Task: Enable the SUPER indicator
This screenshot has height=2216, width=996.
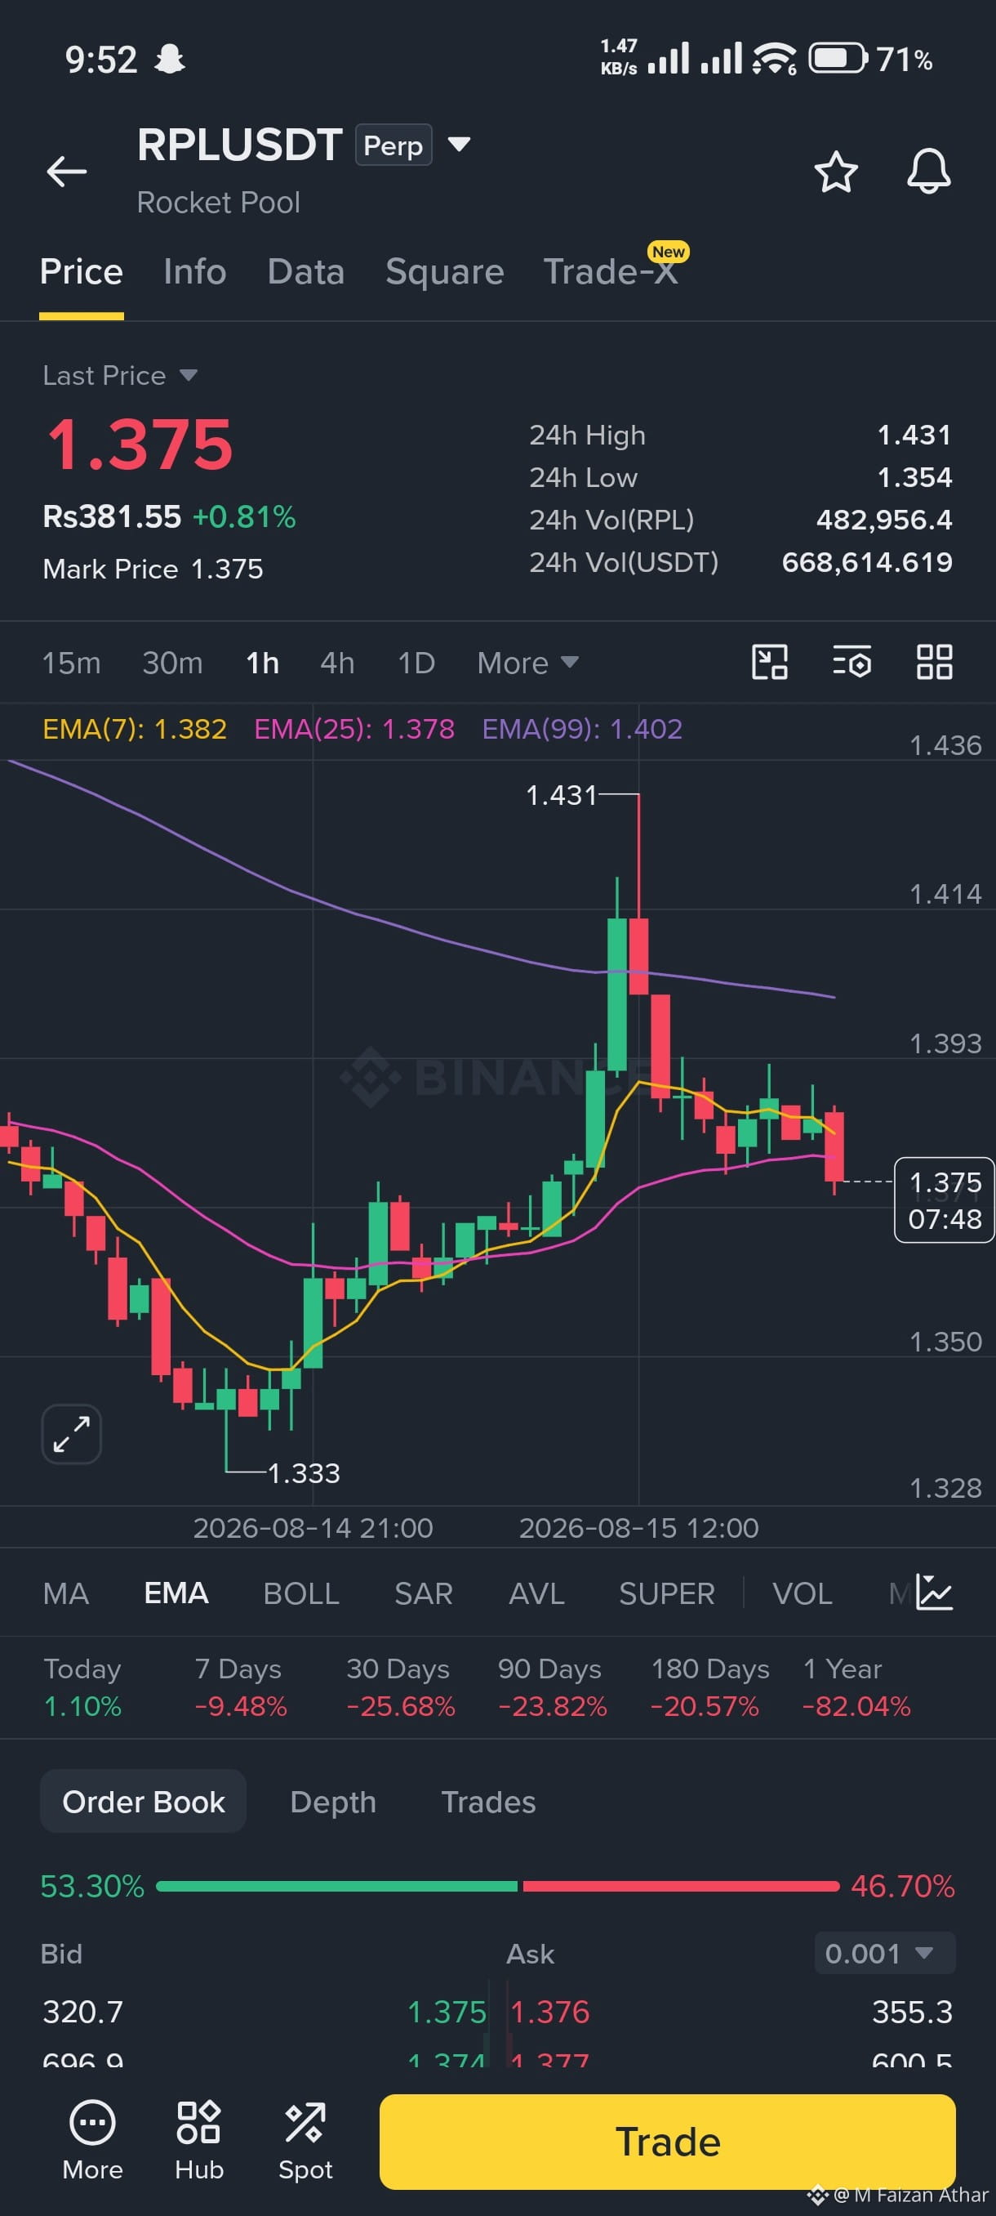Action: coord(667,1593)
